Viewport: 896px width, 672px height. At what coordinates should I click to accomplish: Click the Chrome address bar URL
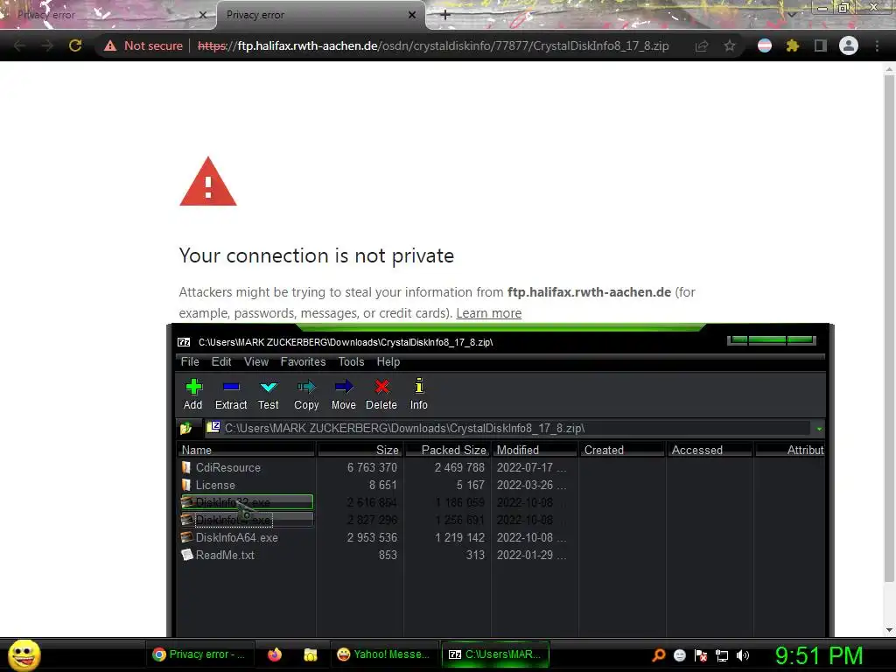(433, 45)
